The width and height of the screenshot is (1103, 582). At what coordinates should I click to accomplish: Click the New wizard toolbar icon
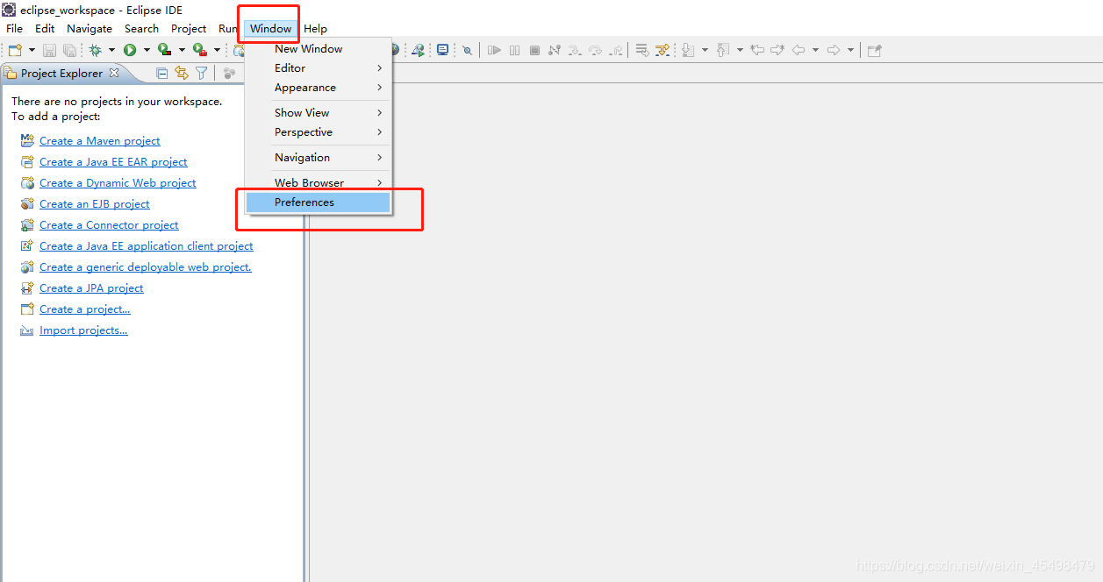point(15,50)
